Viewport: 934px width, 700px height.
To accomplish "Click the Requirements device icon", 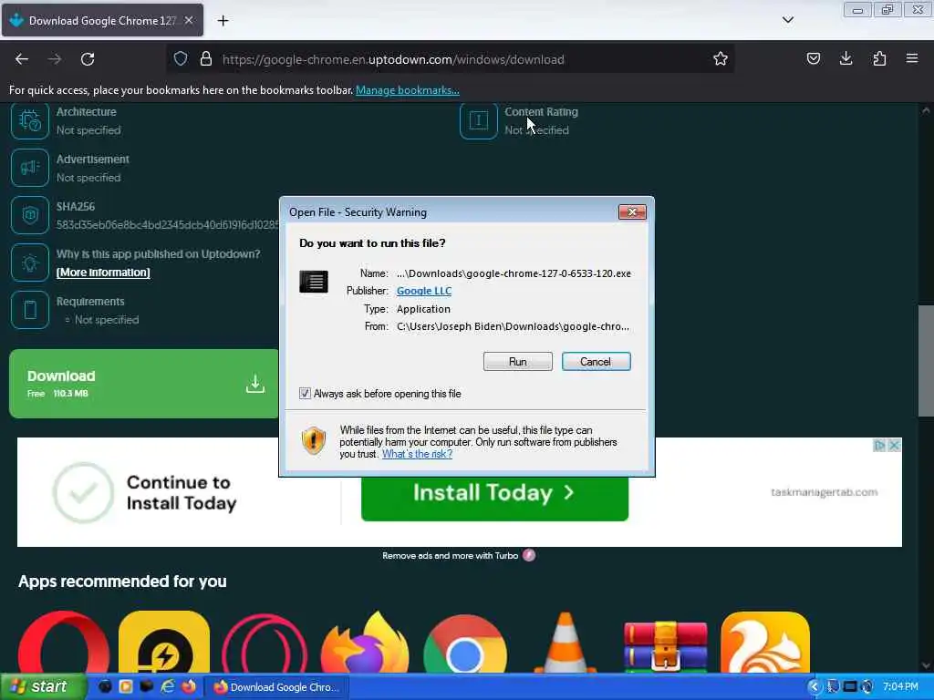I will pos(30,310).
